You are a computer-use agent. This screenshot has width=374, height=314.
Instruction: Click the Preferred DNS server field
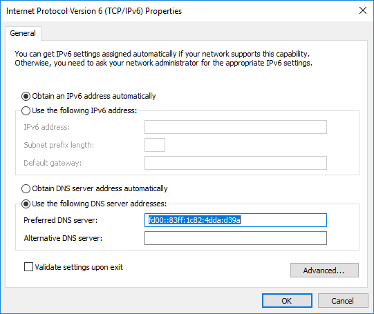point(236,220)
